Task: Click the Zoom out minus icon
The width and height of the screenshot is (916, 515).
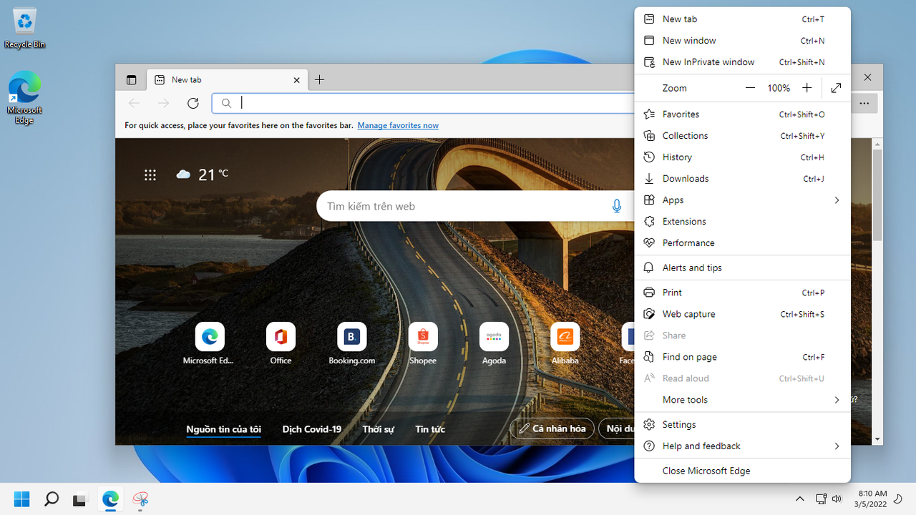Action: coord(749,87)
